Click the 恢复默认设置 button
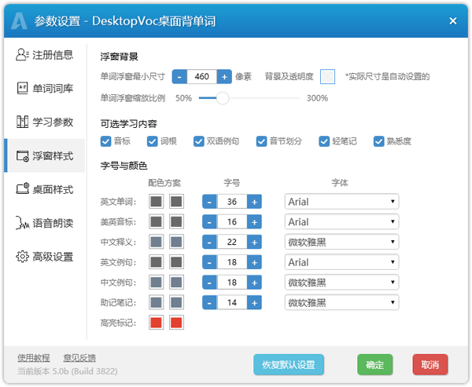This screenshot has width=472, height=387. pos(289,365)
